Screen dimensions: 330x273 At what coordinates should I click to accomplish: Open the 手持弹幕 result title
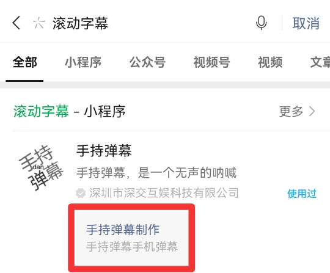(x=104, y=151)
